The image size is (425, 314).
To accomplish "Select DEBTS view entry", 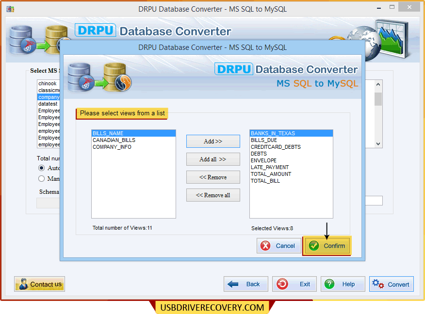I will pos(291,154).
